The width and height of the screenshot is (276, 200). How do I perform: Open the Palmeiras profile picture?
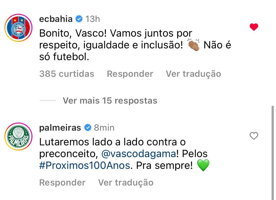[x=19, y=137]
